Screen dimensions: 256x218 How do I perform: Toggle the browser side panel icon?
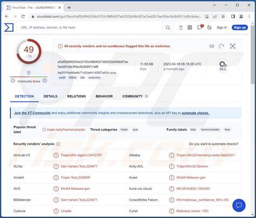[x=233, y=17]
